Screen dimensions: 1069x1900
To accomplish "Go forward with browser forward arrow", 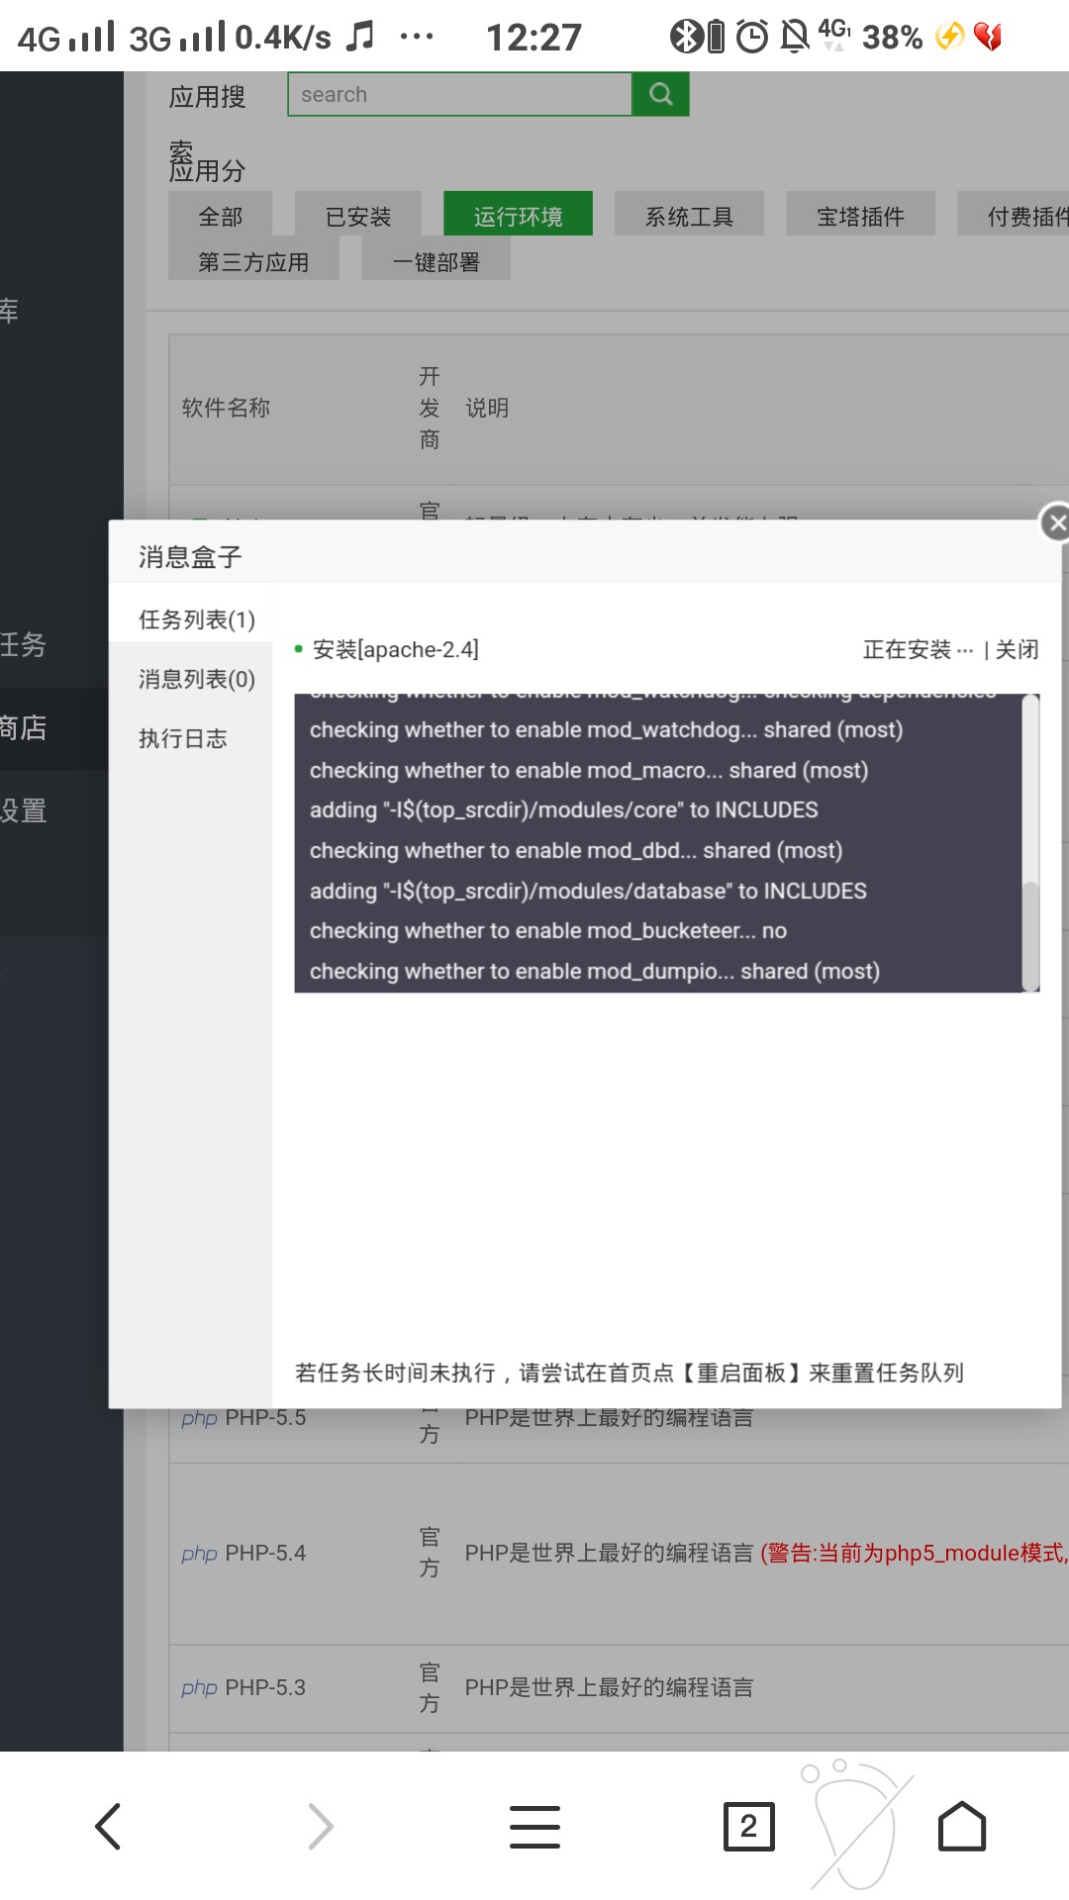I will click(x=321, y=1826).
